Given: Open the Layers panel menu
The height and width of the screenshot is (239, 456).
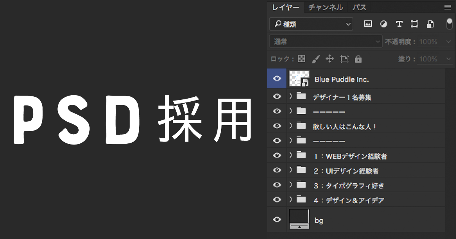Looking at the screenshot, I should coord(447,7).
